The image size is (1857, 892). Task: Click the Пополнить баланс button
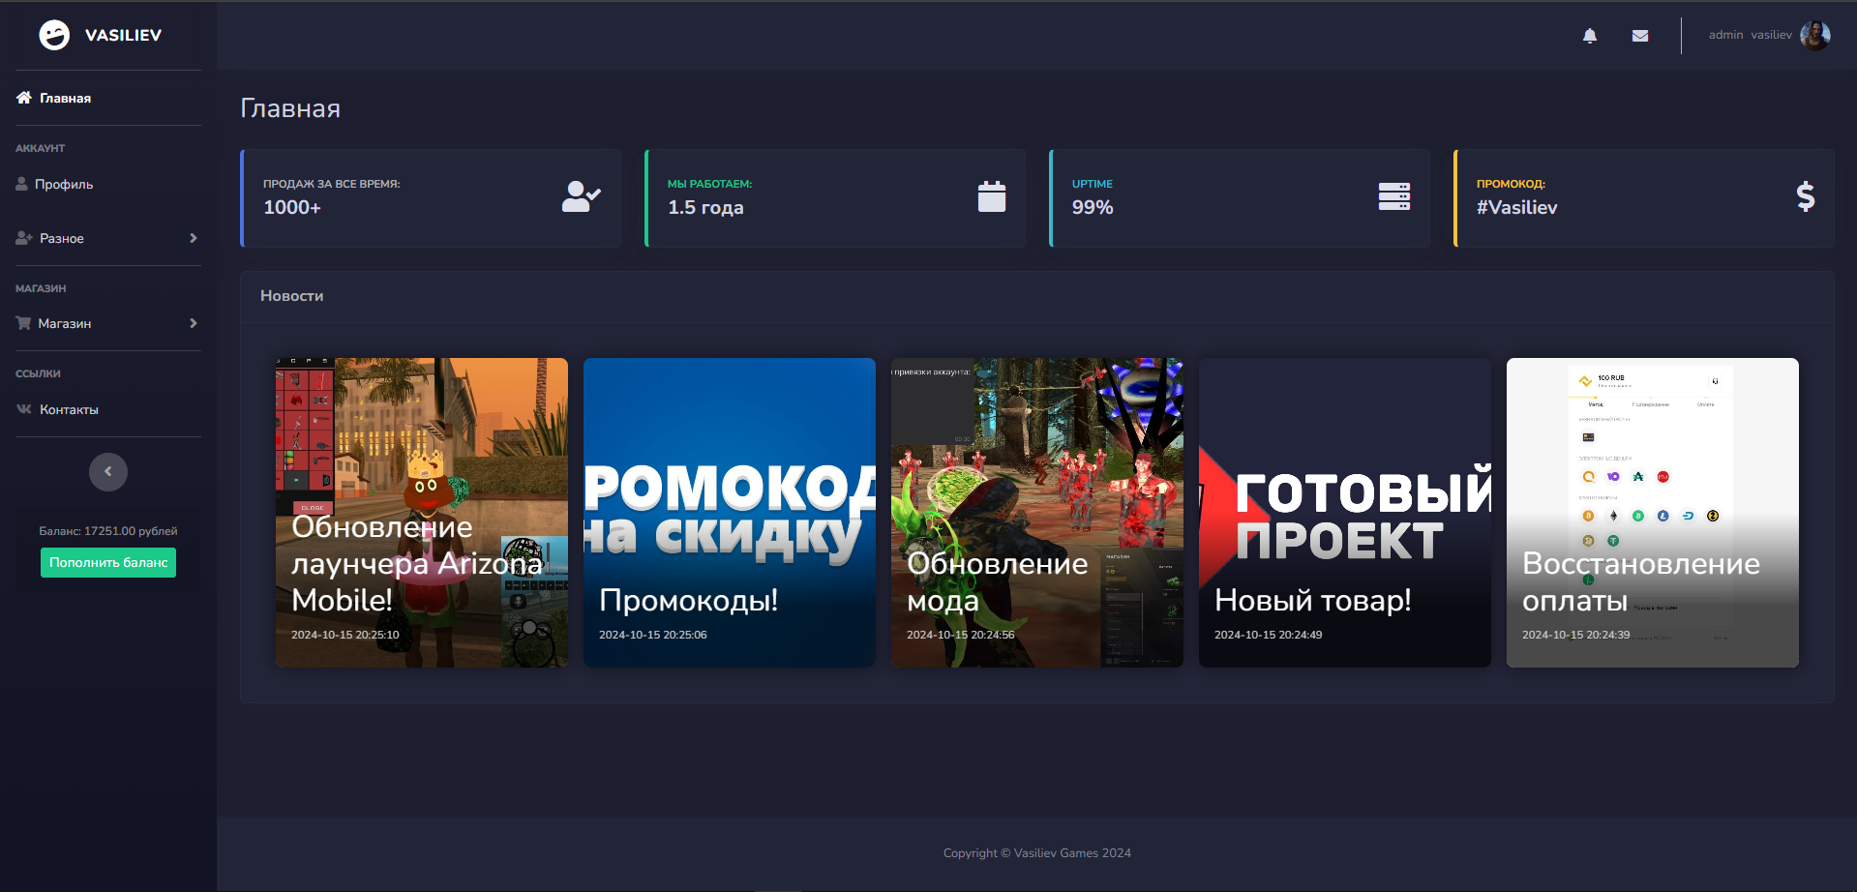(x=108, y=563)
